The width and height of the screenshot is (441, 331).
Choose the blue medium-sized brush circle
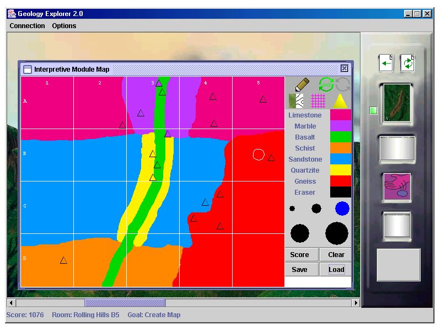tap(342, 208)
